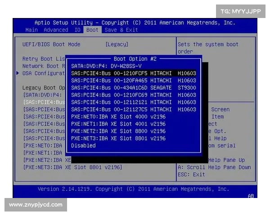The width and height of the screenshot is (270, 216).
Task: Click the Boot Option #2 popup title
Action: 135,59
